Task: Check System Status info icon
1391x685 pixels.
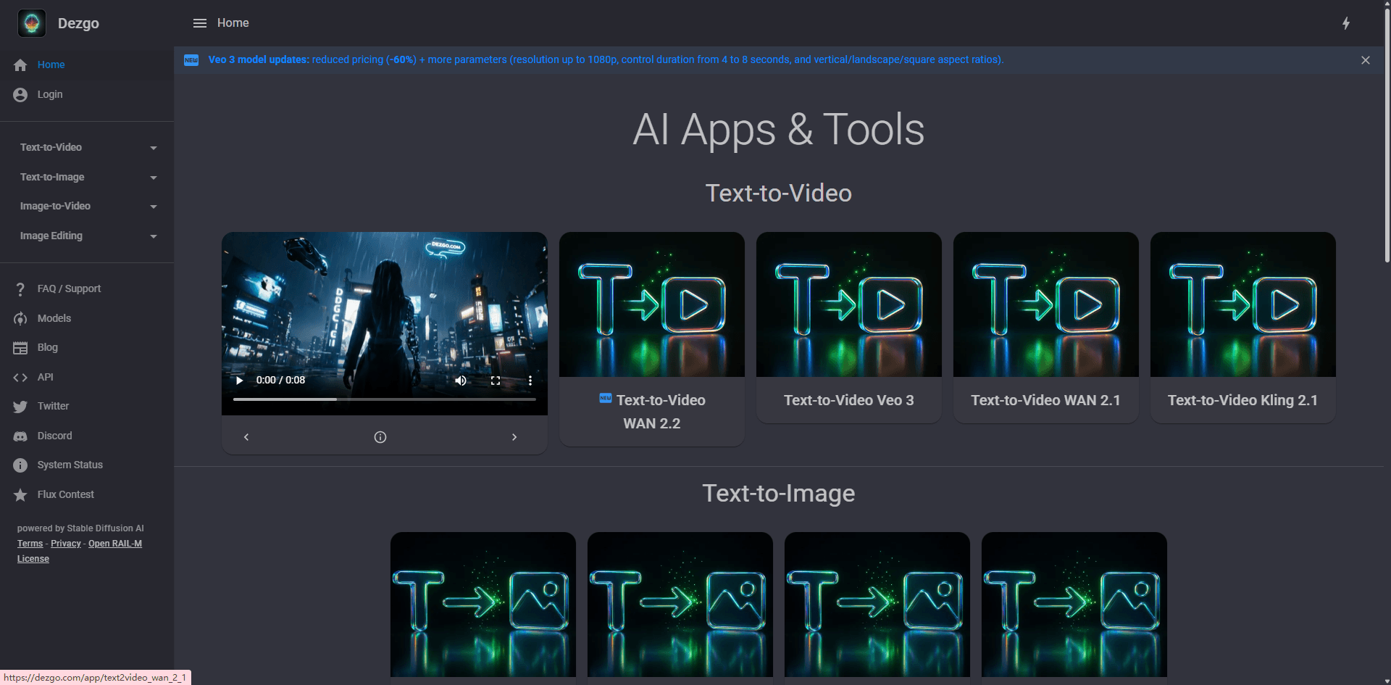Action: pos(20,465)
